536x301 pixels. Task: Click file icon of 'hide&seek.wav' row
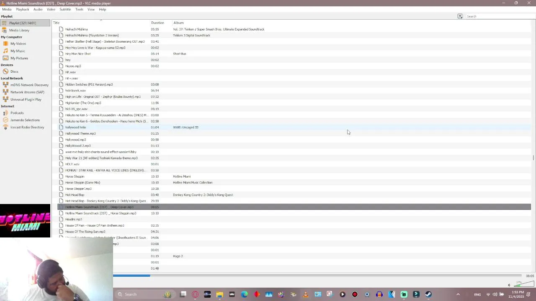coord(61,90)
